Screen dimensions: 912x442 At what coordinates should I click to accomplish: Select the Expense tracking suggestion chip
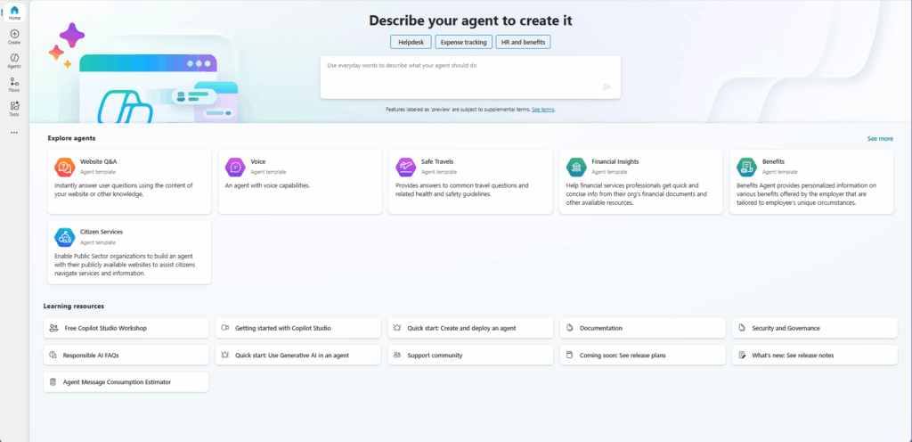463,42
